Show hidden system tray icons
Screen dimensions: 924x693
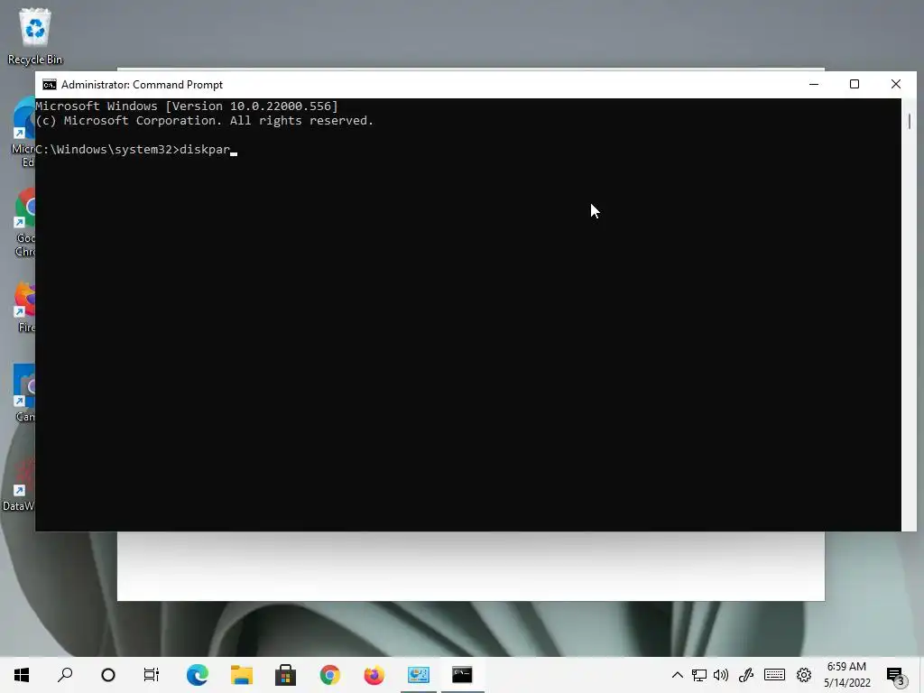(678, 675)
